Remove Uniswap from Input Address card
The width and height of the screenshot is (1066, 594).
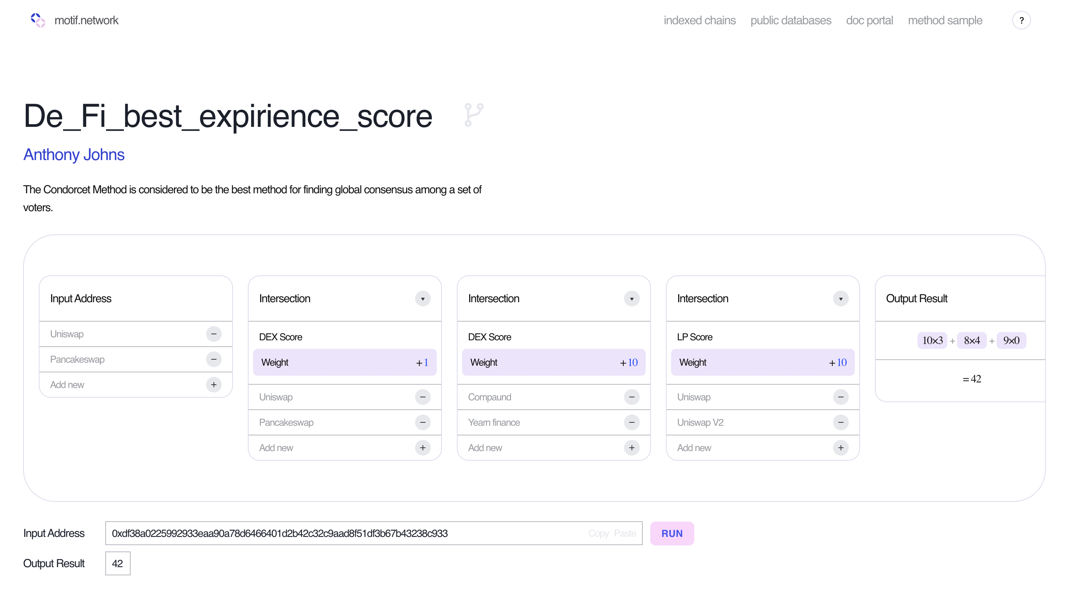click(213, 334)
